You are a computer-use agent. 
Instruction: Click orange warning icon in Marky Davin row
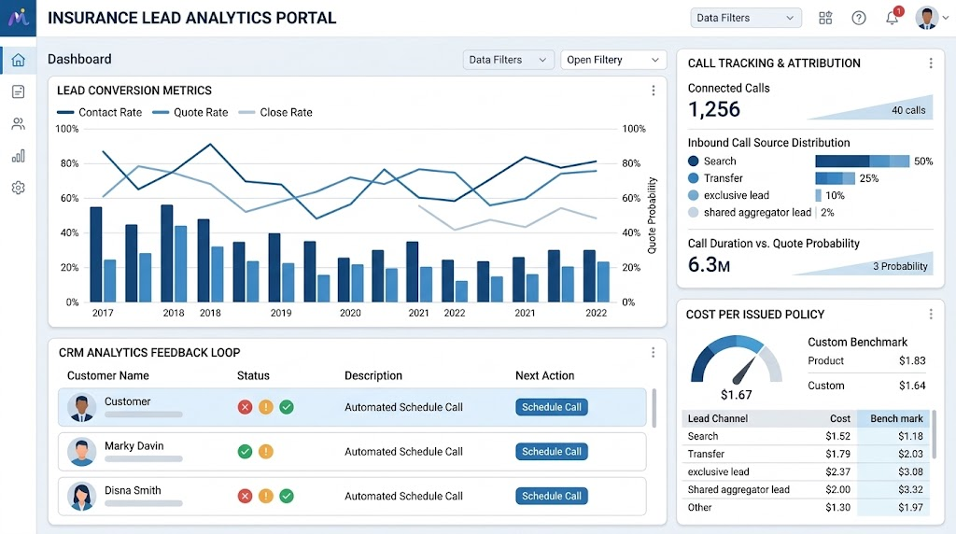[266, 452]
